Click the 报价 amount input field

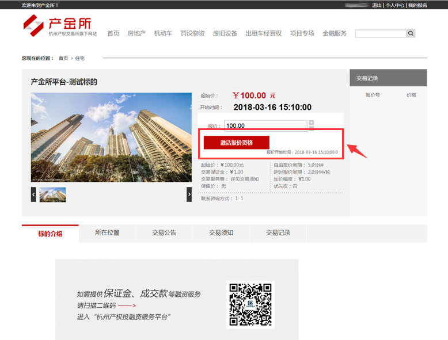265,125
